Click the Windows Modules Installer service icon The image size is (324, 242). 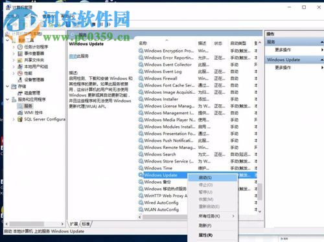point(141,127)
